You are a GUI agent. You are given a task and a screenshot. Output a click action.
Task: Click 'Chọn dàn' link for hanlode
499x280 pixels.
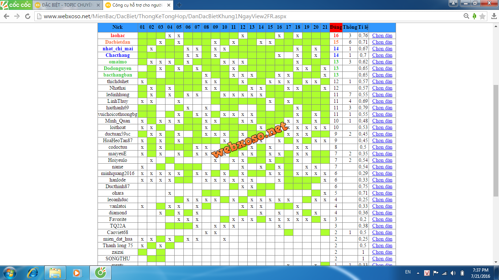[x=382, y=180]
